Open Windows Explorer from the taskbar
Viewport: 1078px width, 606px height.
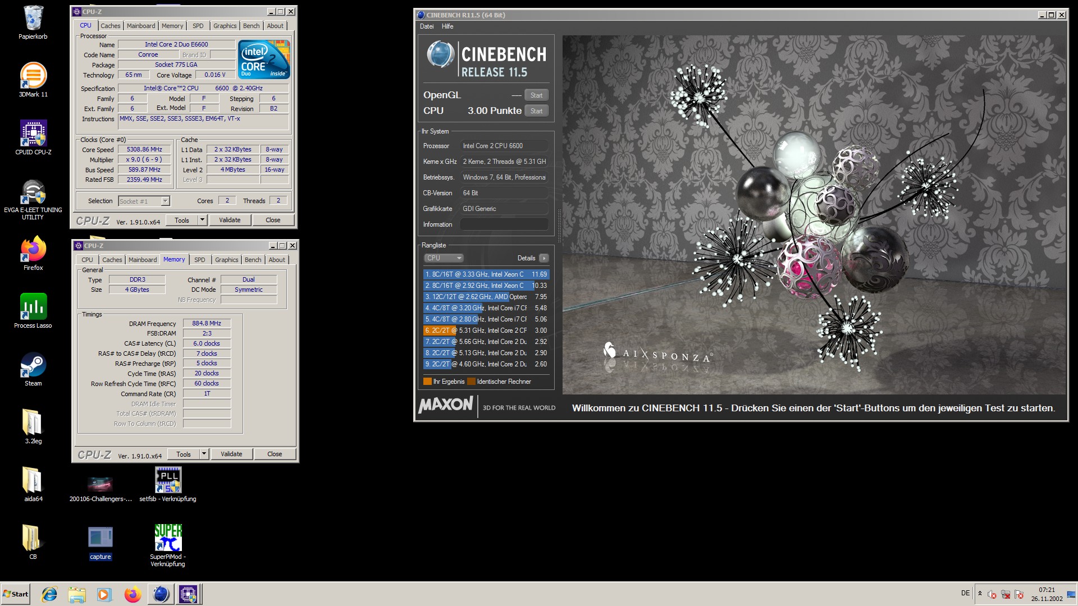(x=77, y=594)
